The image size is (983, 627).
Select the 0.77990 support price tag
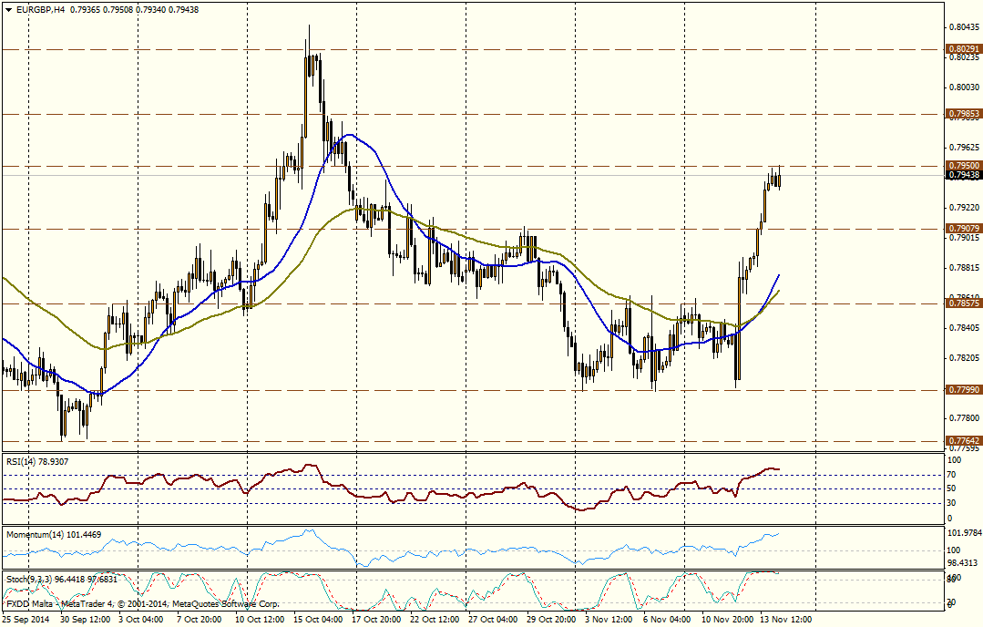(x=964, y=389)
